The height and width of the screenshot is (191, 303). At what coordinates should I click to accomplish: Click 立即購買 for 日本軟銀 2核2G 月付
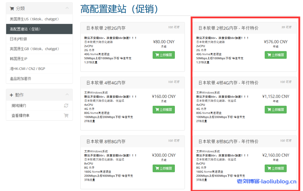164,55
